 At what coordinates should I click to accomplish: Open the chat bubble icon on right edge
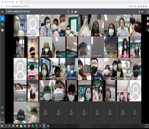148,24
